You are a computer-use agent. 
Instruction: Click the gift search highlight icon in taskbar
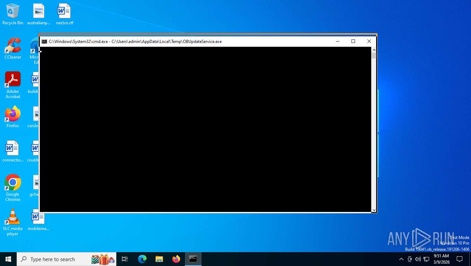(x=103, y=259)
